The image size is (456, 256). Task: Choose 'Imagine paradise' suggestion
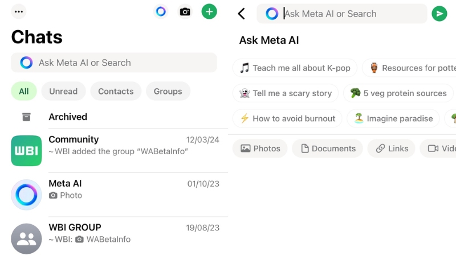tap(393, 118)
